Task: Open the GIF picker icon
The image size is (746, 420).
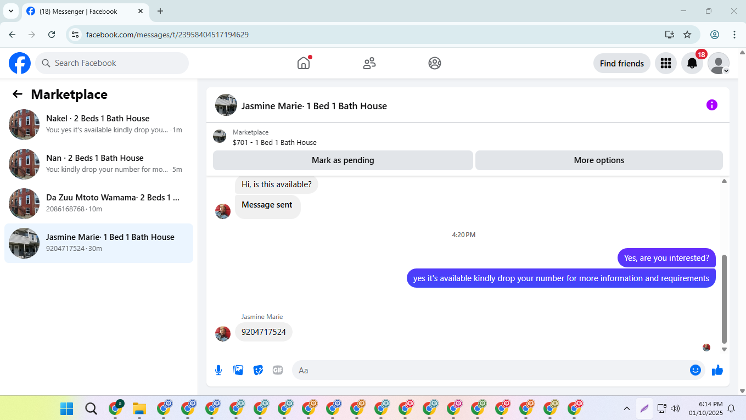Action: click(x=278, y=370)
